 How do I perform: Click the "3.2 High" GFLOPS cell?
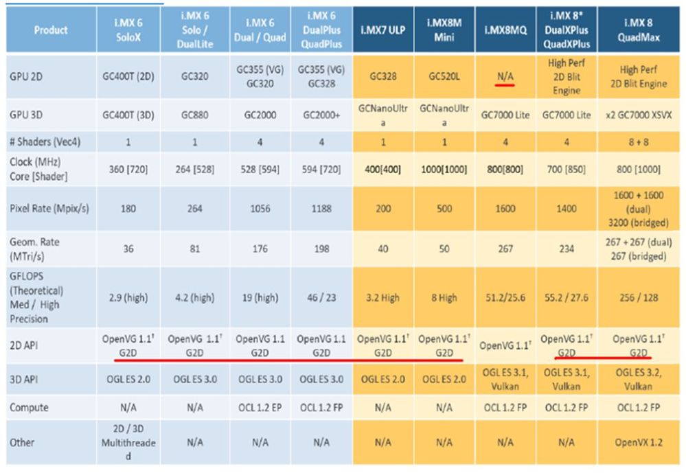[x=383, y=297]
